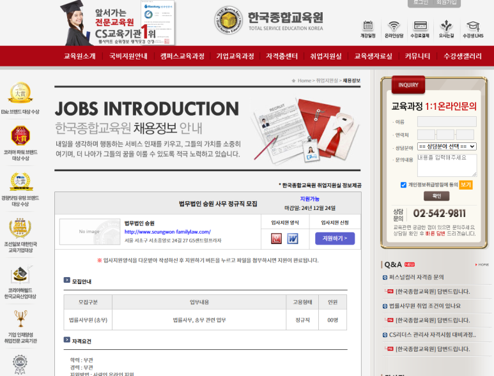The image size is (494, 376).
Task: Click the 2014 조선일보 교육기업대상 badge
Action: (x=20, y=228)
